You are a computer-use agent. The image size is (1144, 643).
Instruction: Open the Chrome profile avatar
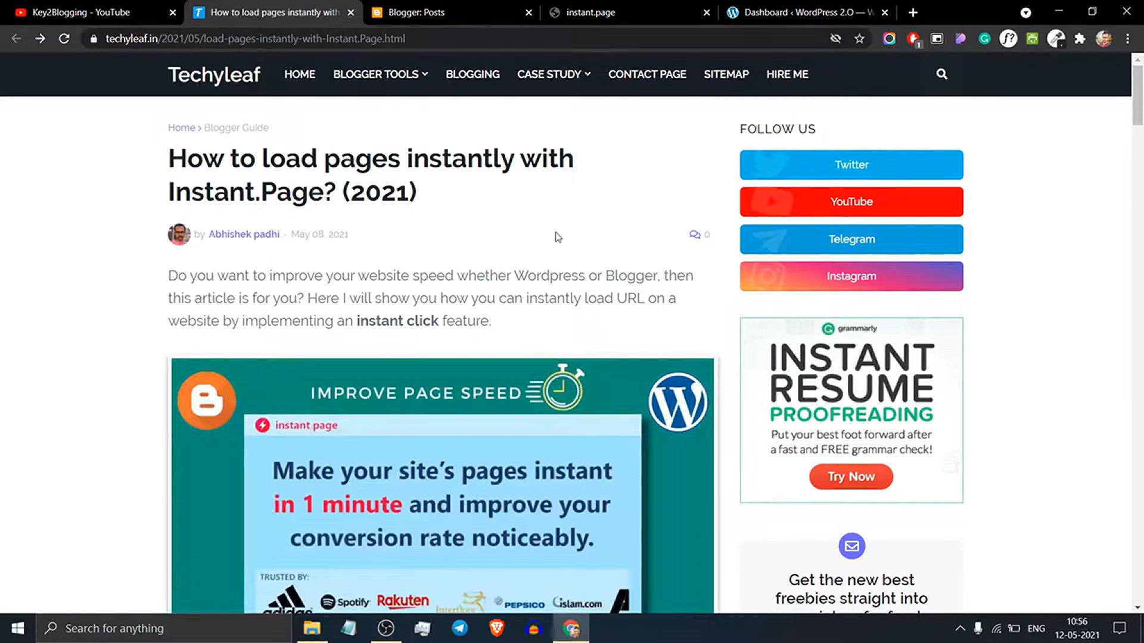pos(1103,39)
